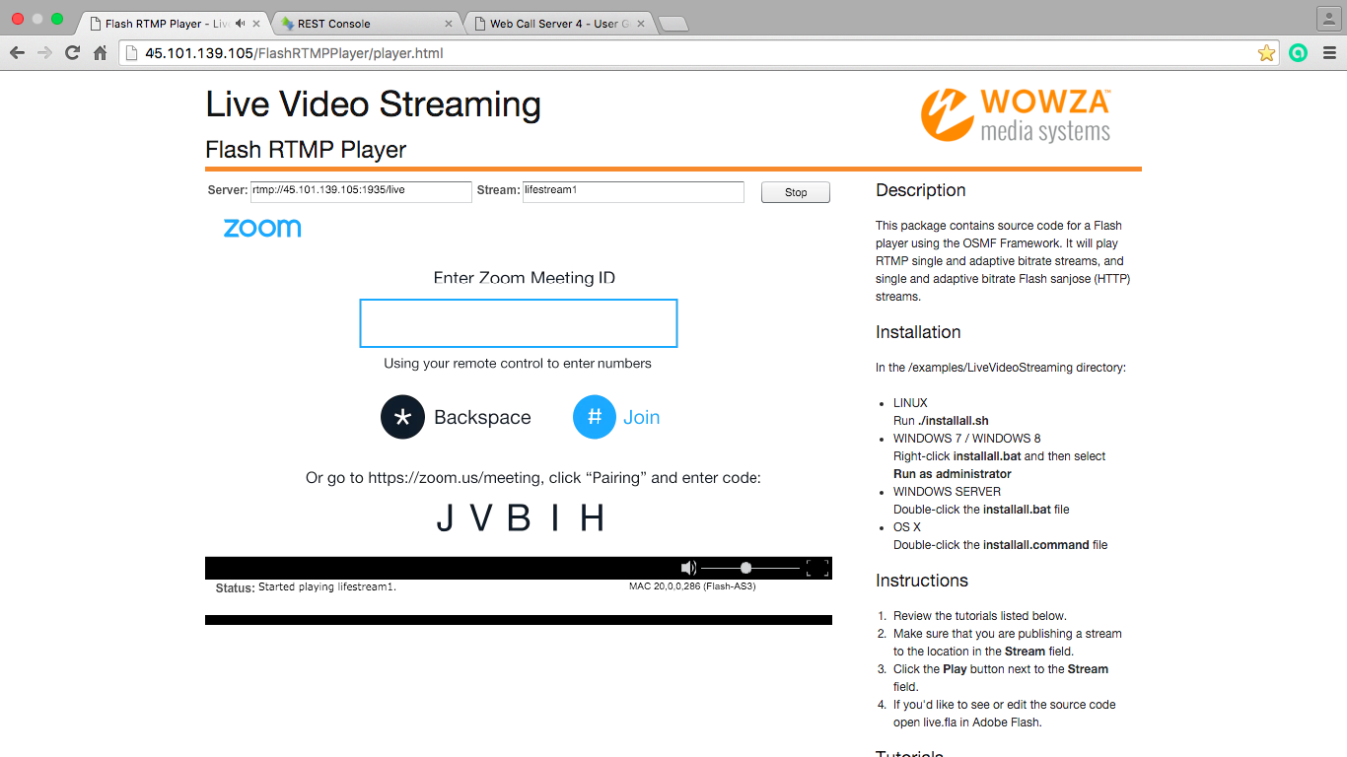
Task: Click the 'Double-click the installall.command file' line
Action: tap(1000, 545)
